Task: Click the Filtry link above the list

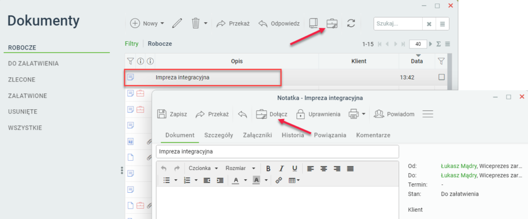Action: [x=131, y=44]
